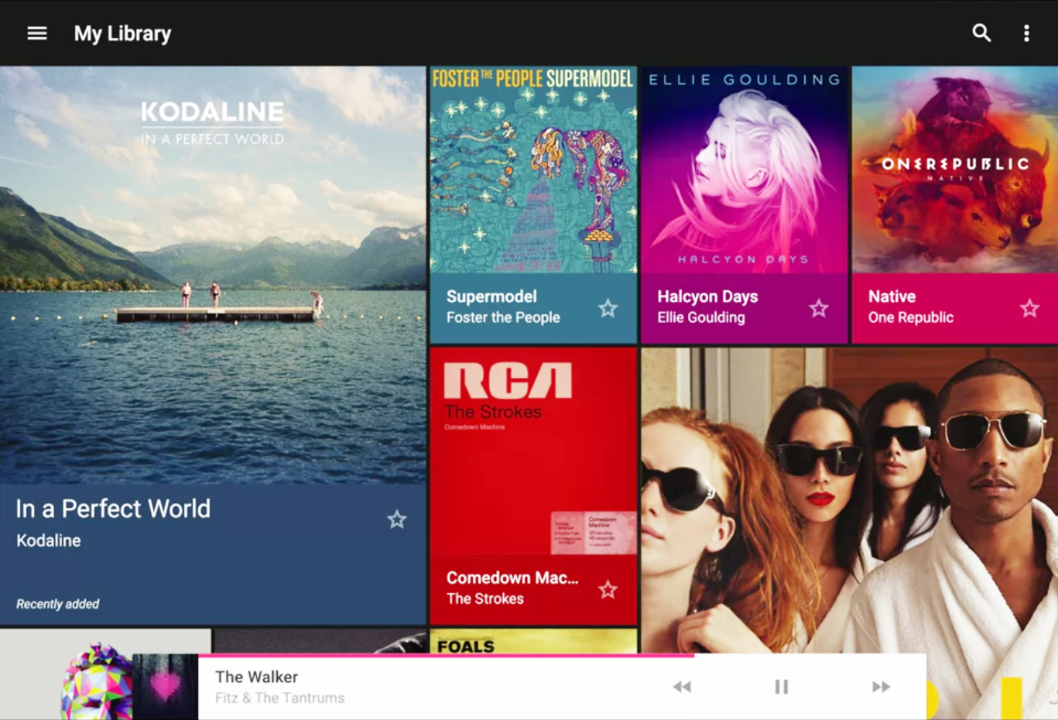Image resolution: width=1058 pixels, height=720 pixels.
Task: Open Ellie Goulding Halcyon Days cover
Action: coord(745,170)
